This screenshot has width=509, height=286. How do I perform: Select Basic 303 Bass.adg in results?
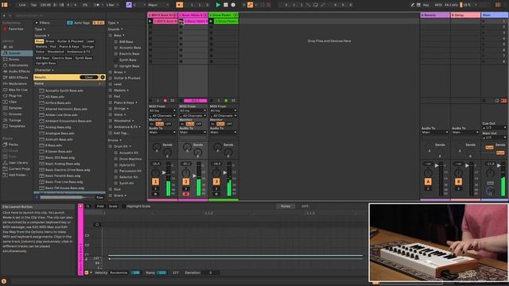point(60,157)
